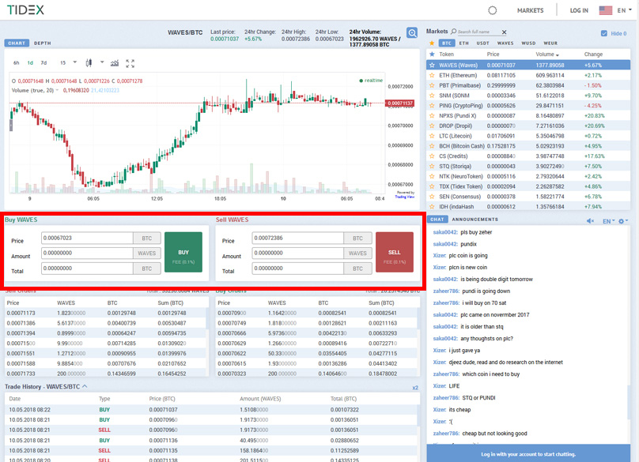Show favorite markets with the orange star tab

[432, 43]
